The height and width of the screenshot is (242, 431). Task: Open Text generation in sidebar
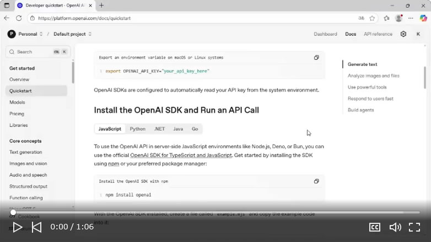25,152
